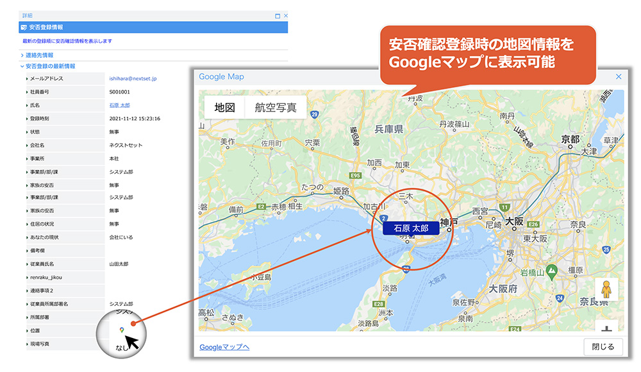Click the 従業員所属部署名 row label
Viewport: 641px width, 372px height.
click(49, 304)
